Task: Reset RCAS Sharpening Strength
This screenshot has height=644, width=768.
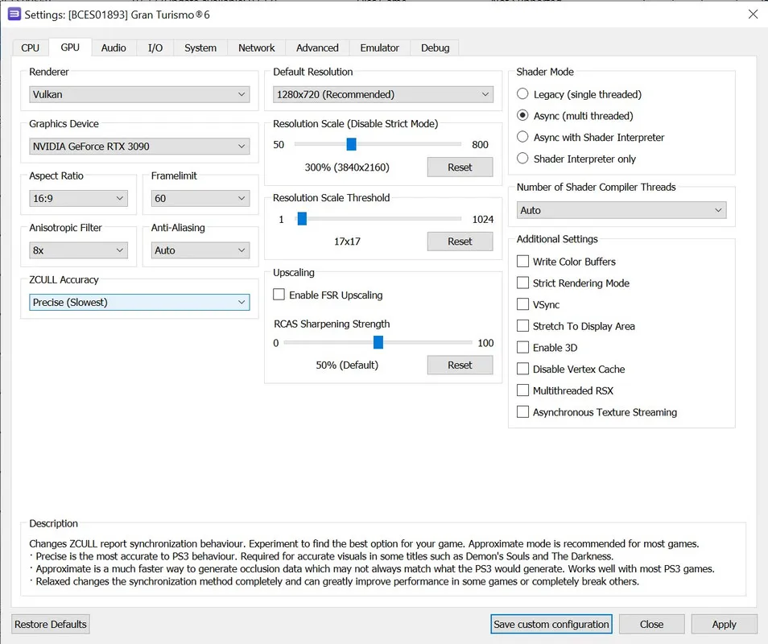Action: (x=460, y=365)
